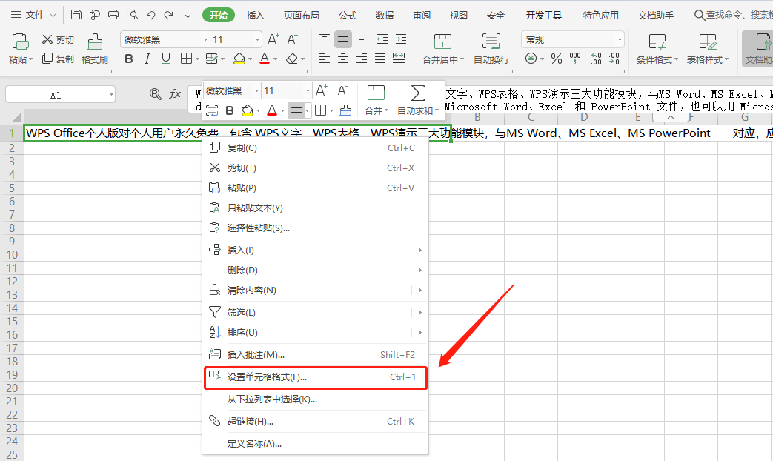The width and height of the screenshot is (773, 461).
Task: Toggle top alignment in ribbon
Action: click(x=325, y=39)
